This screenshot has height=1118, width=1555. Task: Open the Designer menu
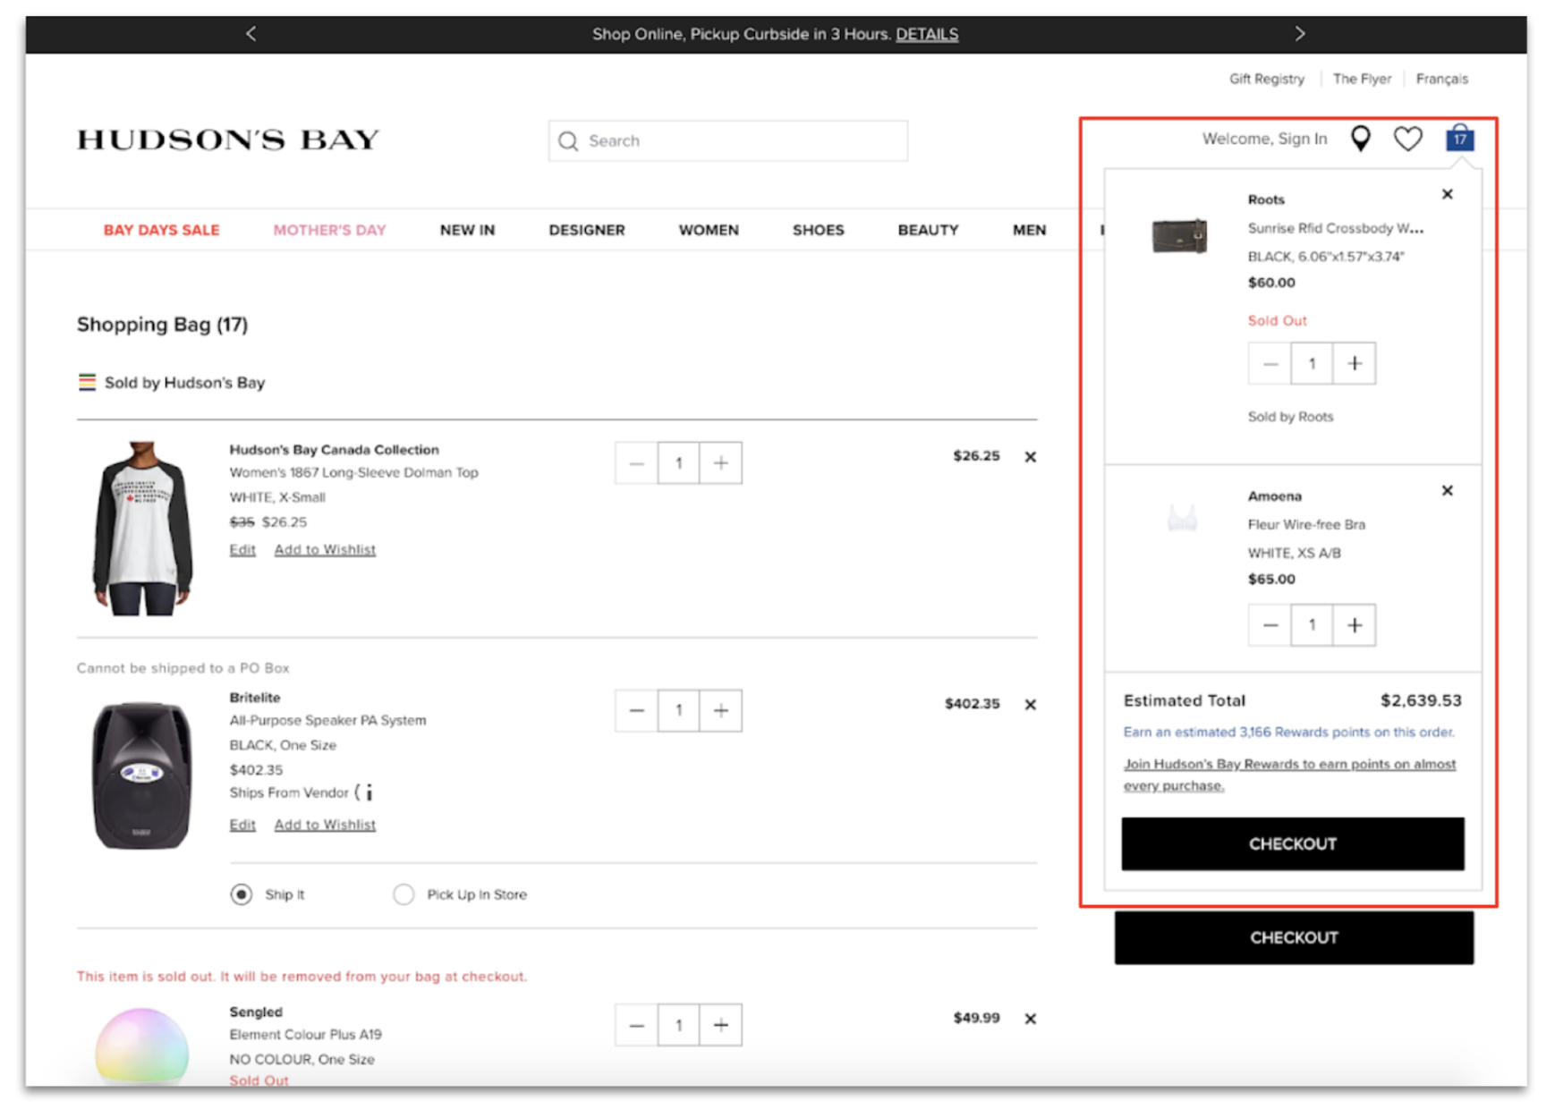(587, 230)
